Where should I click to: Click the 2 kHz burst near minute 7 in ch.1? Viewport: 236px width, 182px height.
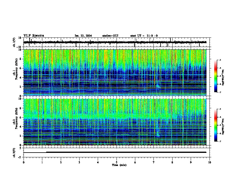pyautogui.click(x=158, y=86)
